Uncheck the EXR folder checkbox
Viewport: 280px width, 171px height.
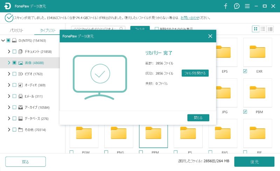tap(245, 71)
